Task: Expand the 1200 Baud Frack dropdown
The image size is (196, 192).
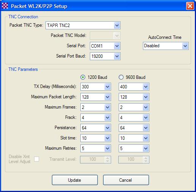Action: [96, 118]
